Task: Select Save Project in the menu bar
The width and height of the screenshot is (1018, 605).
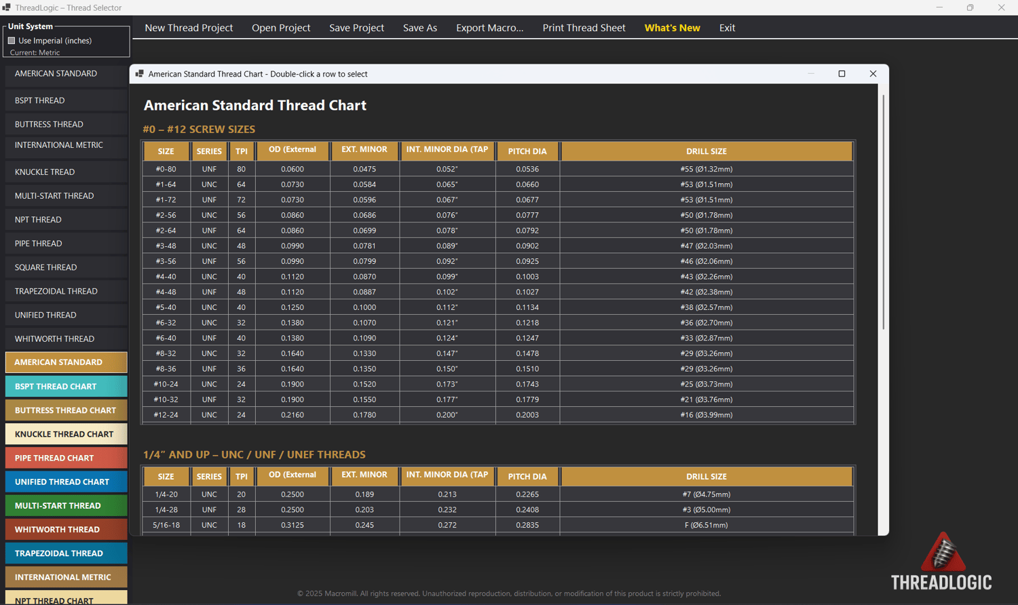Action: tap(356, 28)
